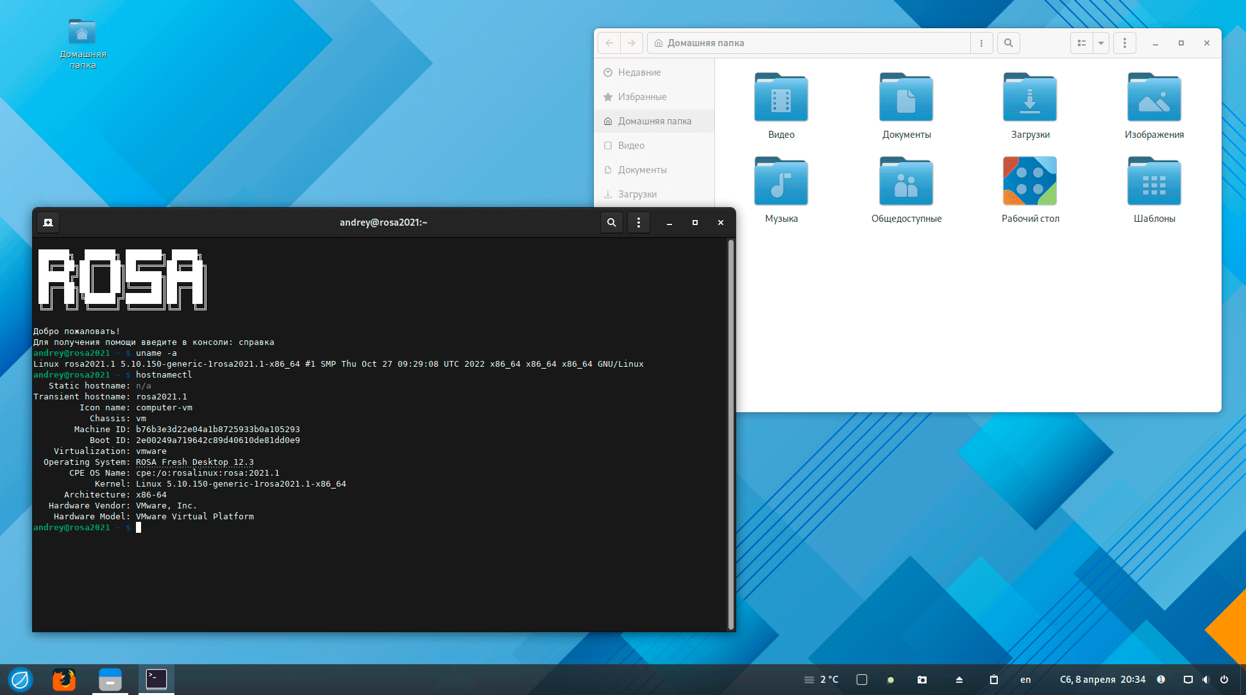Viewport: 1246px width, 695px height.
Task: Expand the view options dropdown arrow
Action: point(1101,43)
